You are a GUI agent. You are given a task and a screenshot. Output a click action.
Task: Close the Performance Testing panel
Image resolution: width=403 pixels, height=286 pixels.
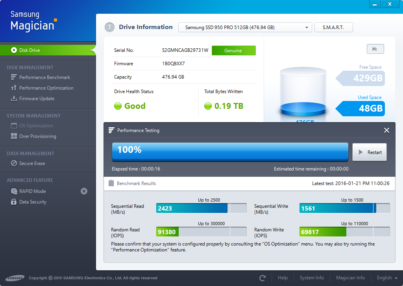[386, 130]
